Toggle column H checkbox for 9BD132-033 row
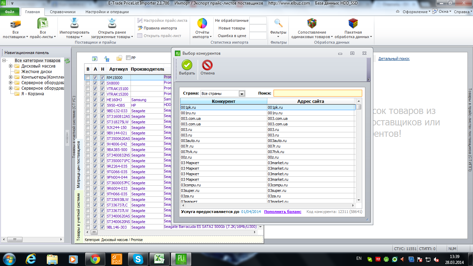The image size is (473, 266). pos(102,111)
